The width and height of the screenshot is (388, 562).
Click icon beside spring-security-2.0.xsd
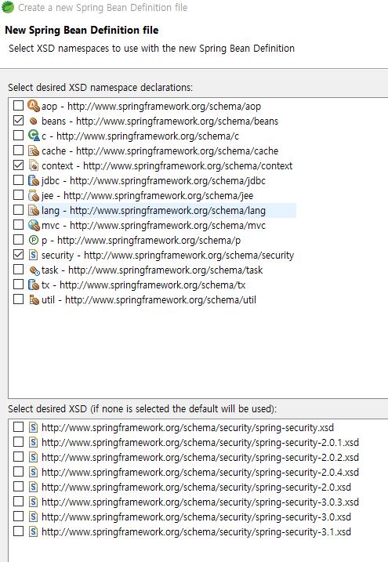tap(34, 487)
